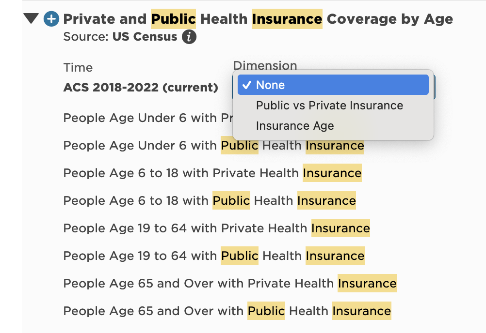486x333 pixels.
Task: Select People Age 19 to 64 Private Insurance
Action: pos(217,228)
